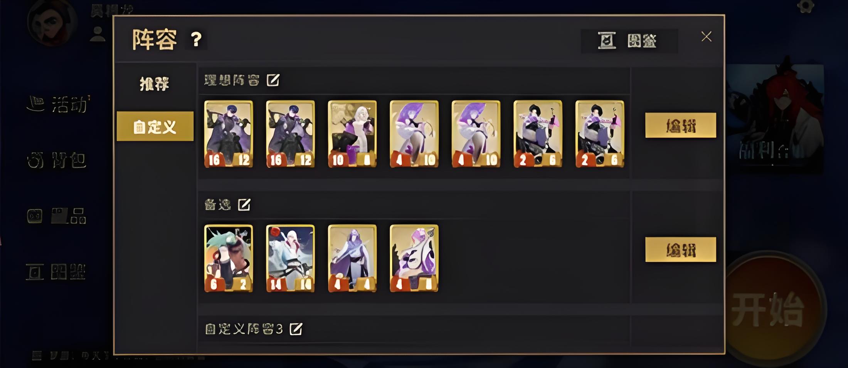The width and height of the screenshot is (848, 368).
Task: Edit the second lineup's name pencil icon
Action: click(244, 204)
